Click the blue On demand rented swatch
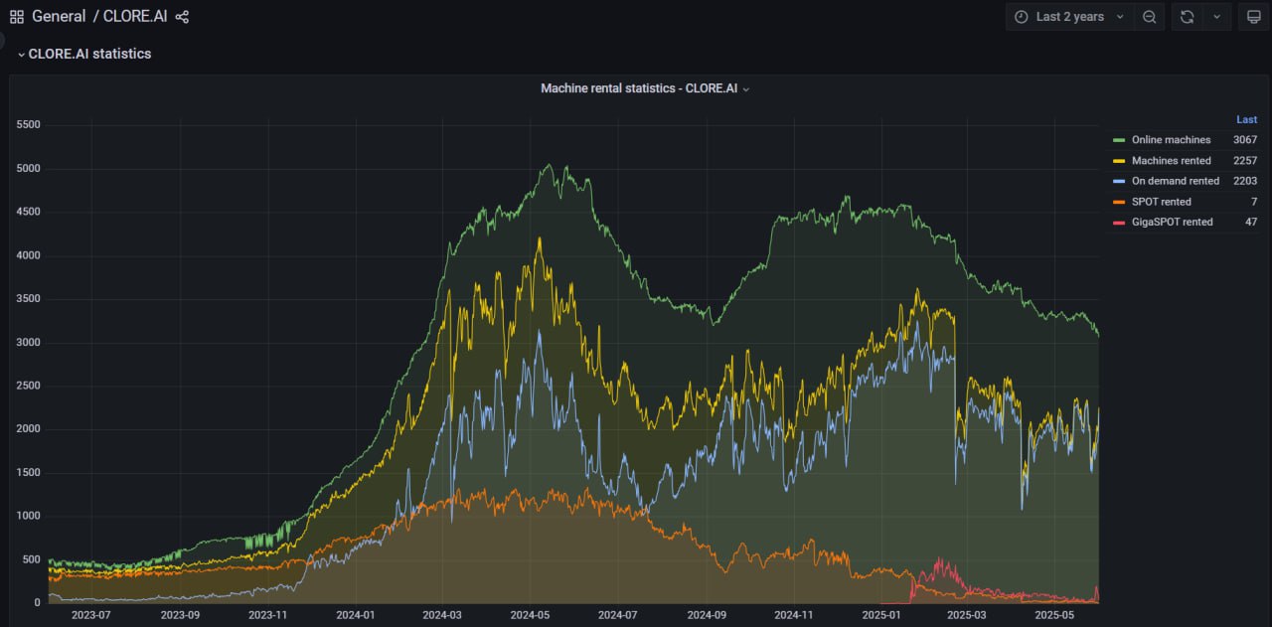The width and height of the screenshot is (1272, 627). pyautogui.click(x=1119, y=181)
